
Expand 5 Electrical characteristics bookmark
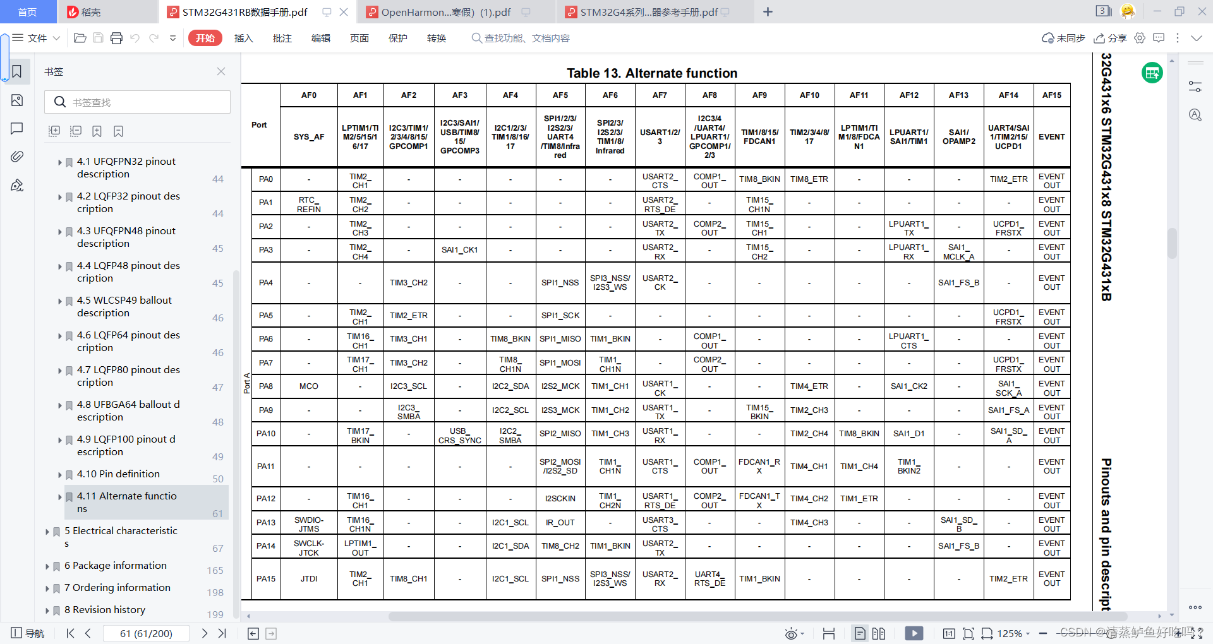coord(47,532)
